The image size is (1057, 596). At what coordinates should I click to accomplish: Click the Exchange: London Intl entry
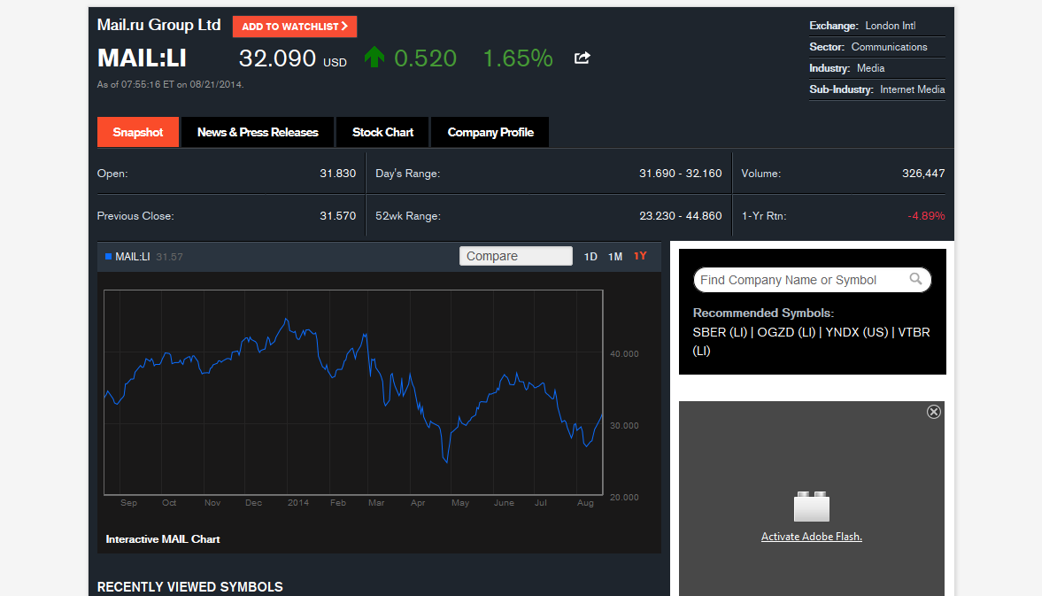(x=862, y=26)
